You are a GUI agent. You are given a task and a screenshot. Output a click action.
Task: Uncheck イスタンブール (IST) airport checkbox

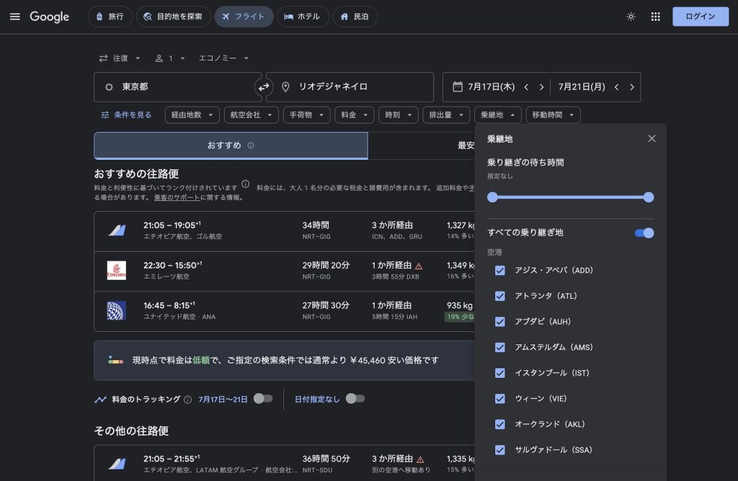click(499, 373)
